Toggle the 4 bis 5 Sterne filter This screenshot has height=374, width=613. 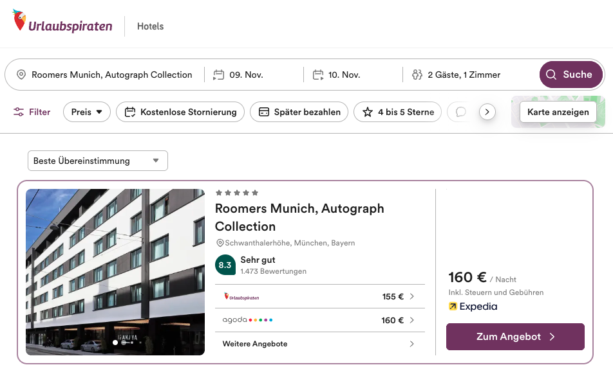point(397,112)
